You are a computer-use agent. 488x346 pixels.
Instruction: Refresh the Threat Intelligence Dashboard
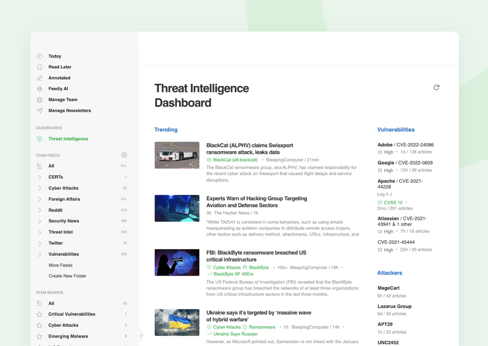click(x=436, y=87)
